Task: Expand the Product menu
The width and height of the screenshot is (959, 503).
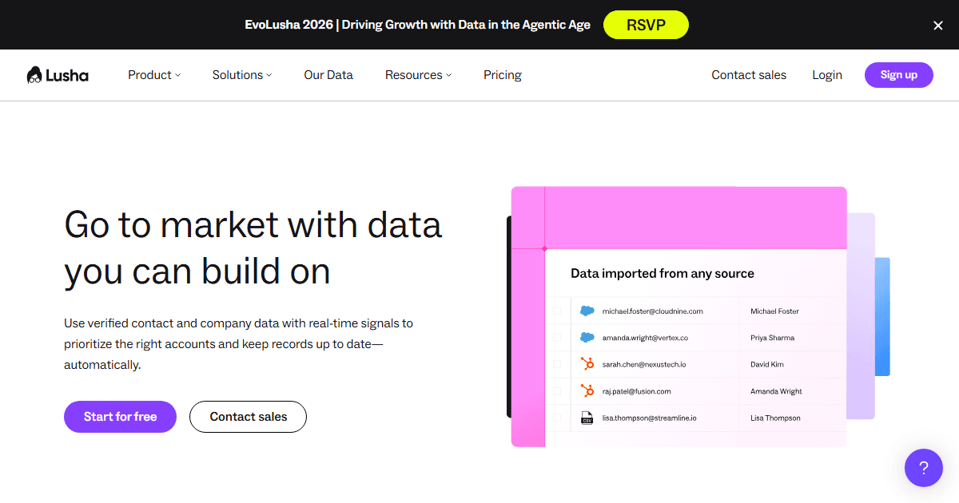Action: 154,75
